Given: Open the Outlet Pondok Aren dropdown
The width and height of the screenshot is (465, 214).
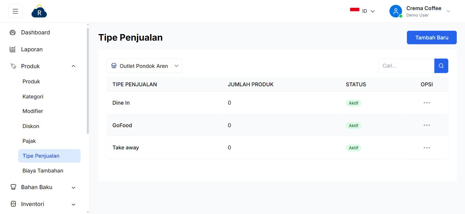Looking at the screenshot, I should pyautogui.click(x=144, y=66).
